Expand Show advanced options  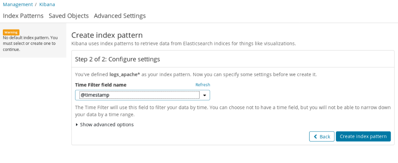107,125
